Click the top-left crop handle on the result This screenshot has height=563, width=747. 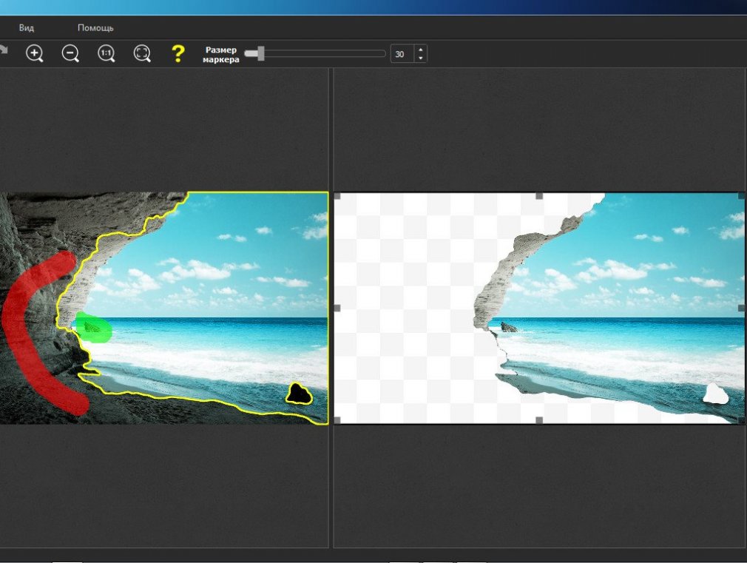pos(337,196)
